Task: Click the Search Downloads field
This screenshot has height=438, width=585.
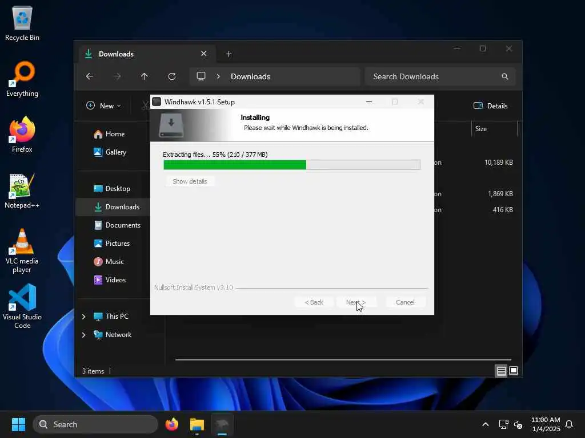Action: (440, 76)
